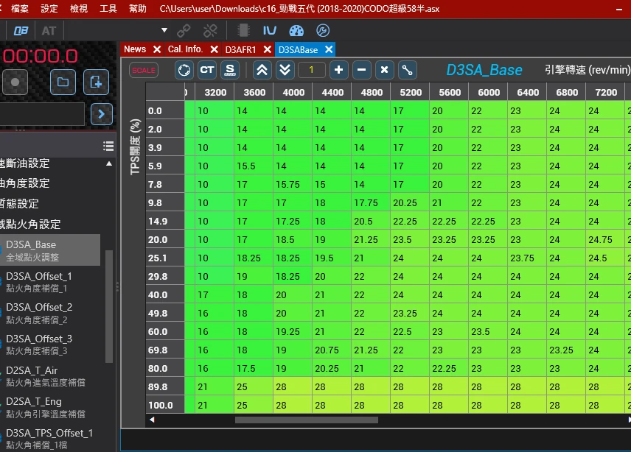Select D2SA_T_Air in the sidebar

pos(50,375)
